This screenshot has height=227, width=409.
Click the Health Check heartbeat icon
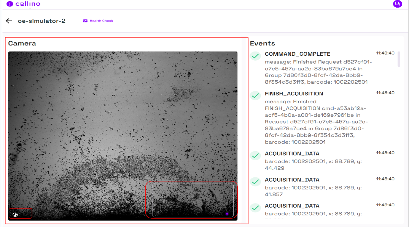point(85,21)
